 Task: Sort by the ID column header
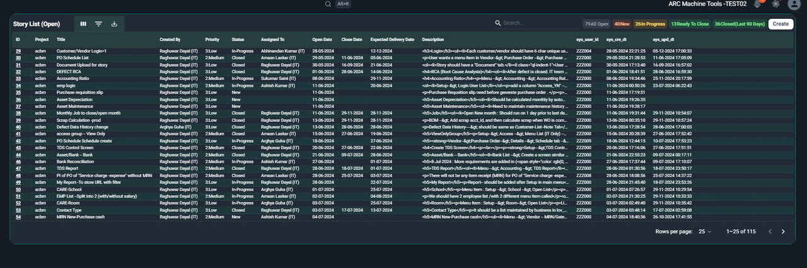(x=18, y=40)
